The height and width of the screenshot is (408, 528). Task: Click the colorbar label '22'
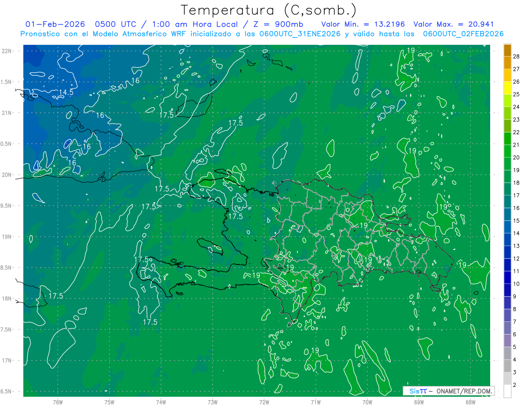[x=517, y=132]
